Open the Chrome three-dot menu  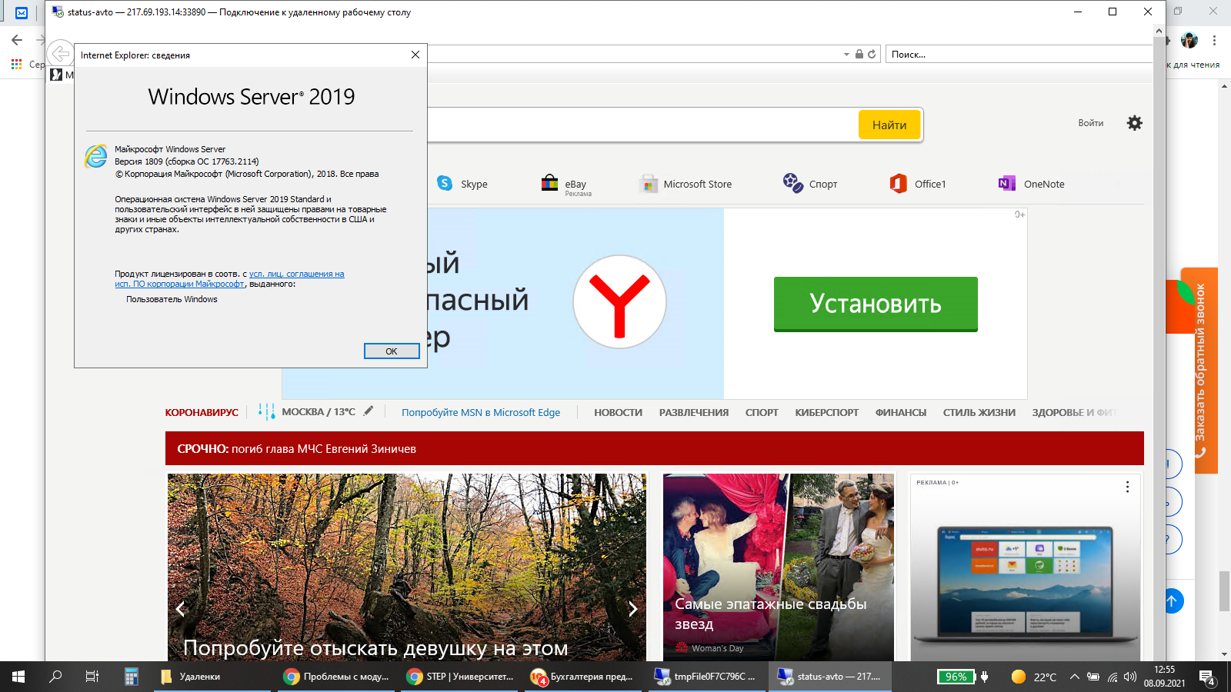(1214, 40)
